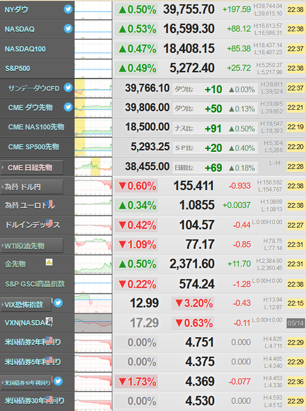Open the CME SP500先物 label
Image resolution: width=306 pixels, height=411 pixels.
(x=34, y=147)
